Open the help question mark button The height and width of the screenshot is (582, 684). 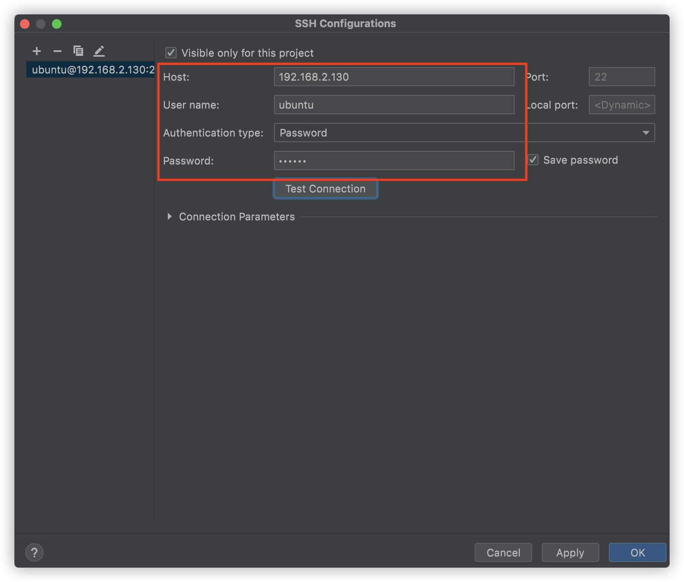(x=34, y=552)
